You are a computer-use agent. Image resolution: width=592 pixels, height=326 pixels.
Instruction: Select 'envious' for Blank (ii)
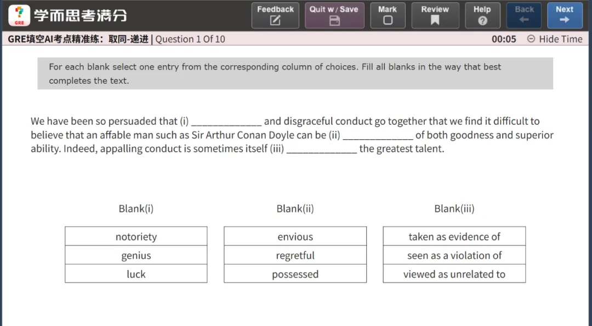coord(295,237)
